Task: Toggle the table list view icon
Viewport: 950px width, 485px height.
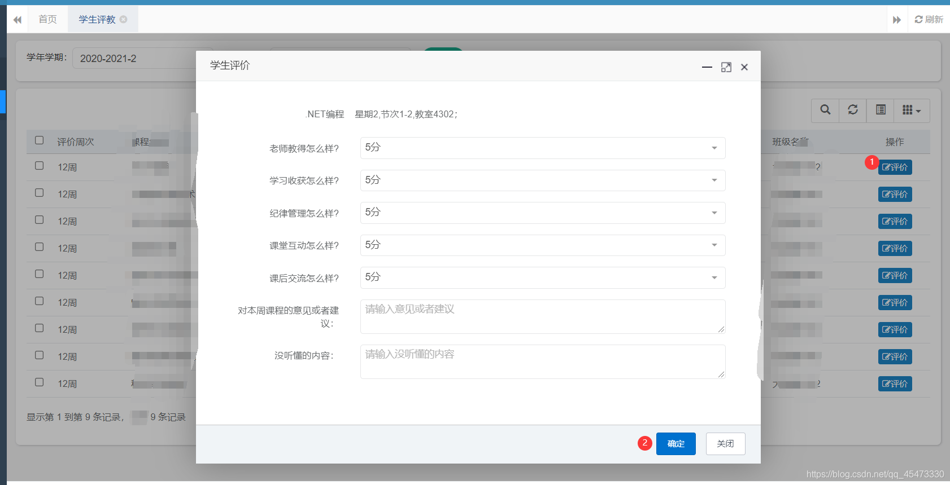Action: click(881, 110)
